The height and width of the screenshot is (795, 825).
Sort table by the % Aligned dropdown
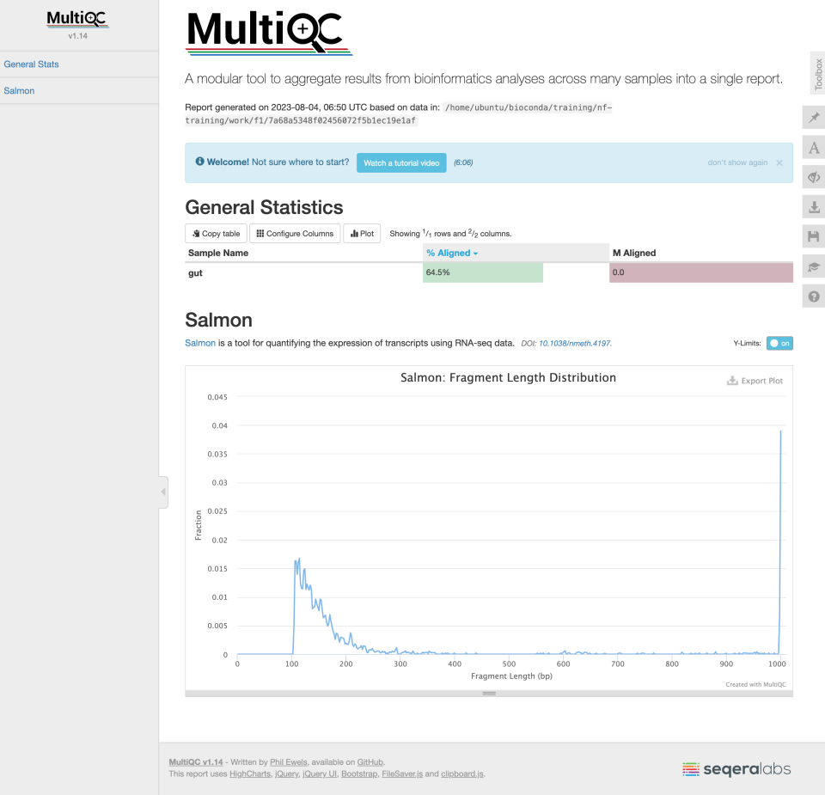[453, 253]
